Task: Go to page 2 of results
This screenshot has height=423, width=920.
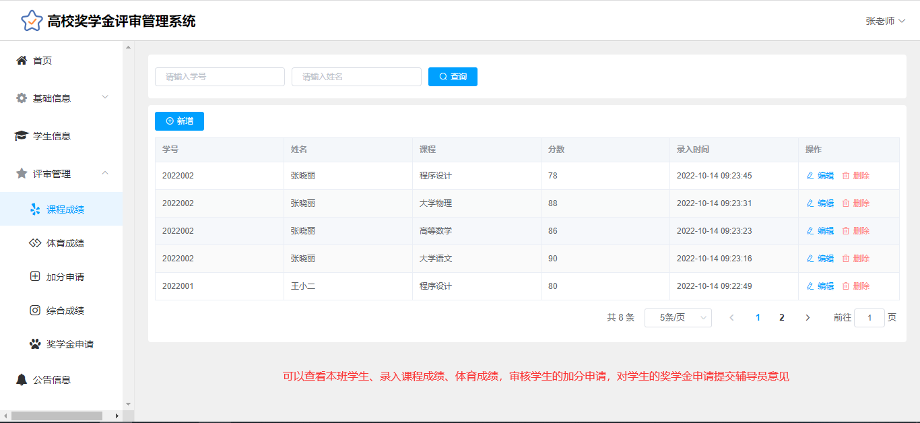Action: coord(781,318)
